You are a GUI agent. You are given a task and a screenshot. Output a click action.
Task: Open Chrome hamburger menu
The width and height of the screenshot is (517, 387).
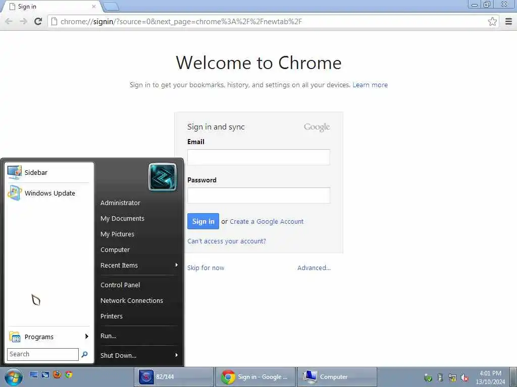509,21
